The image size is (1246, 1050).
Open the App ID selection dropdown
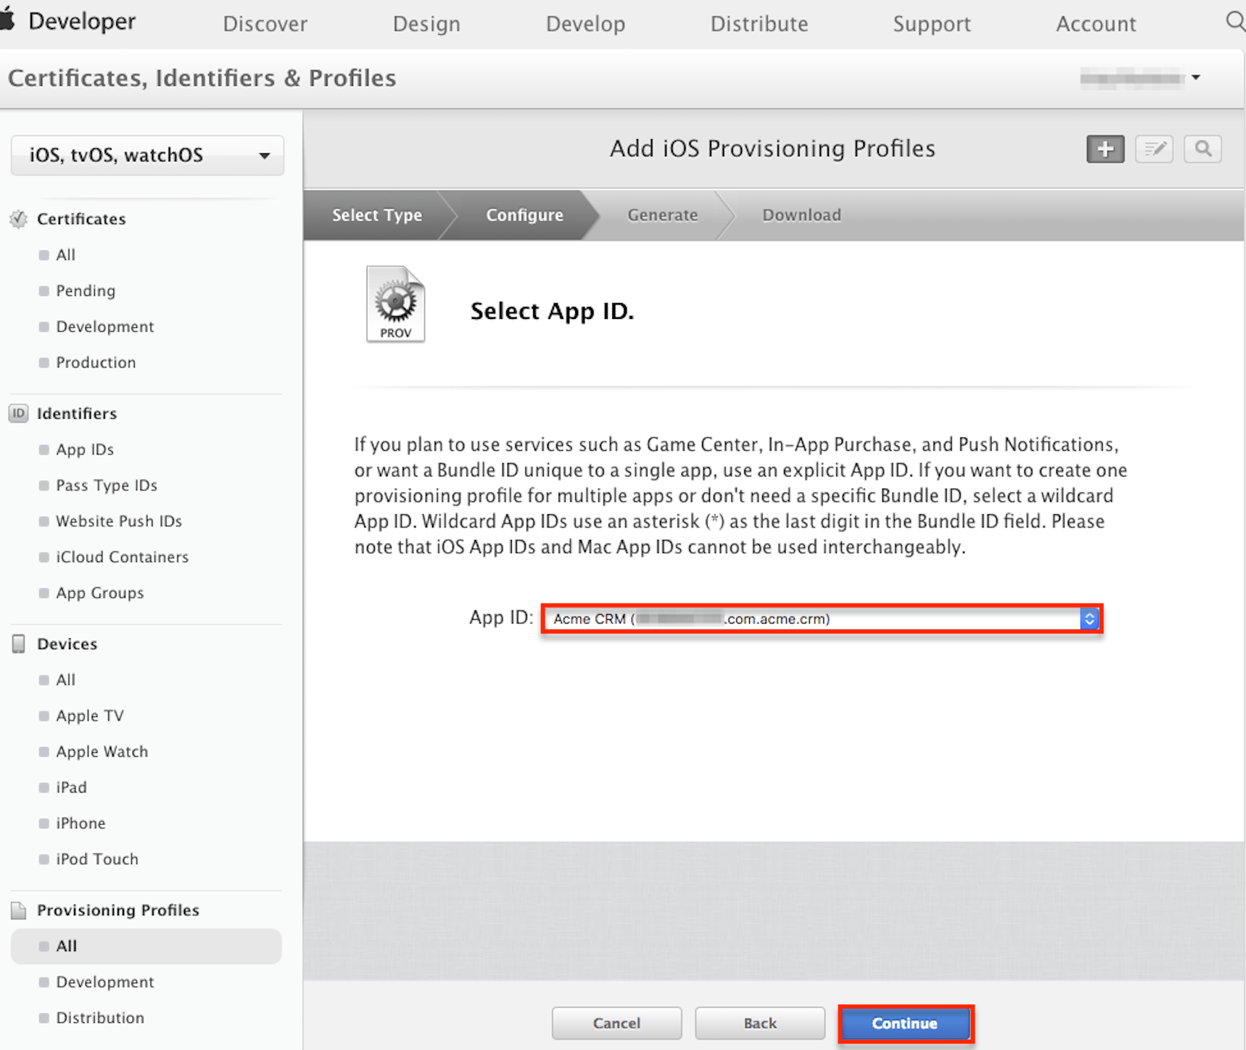pyautogui.click(x=822, y=618)
